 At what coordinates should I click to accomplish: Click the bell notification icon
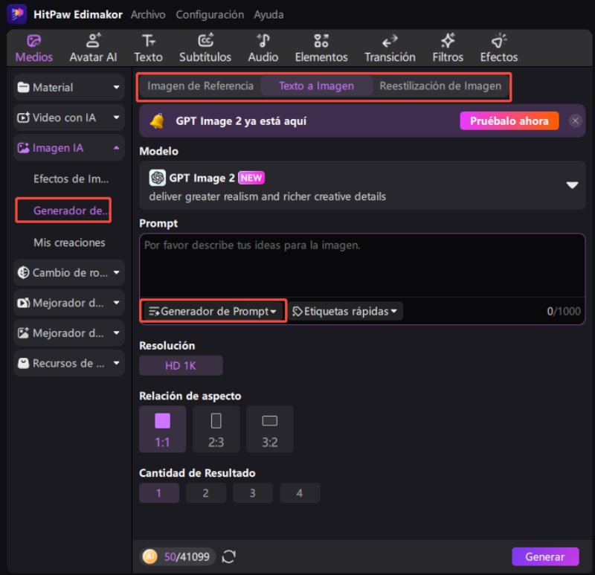(157, 121)
